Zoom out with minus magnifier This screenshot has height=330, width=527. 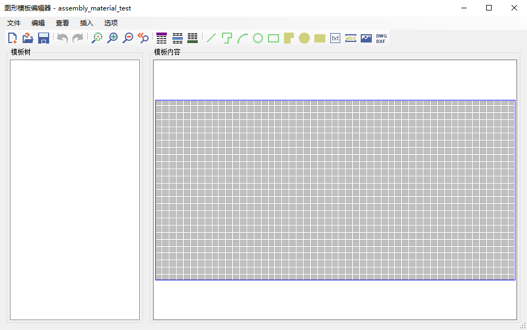(x=128, y=38)
